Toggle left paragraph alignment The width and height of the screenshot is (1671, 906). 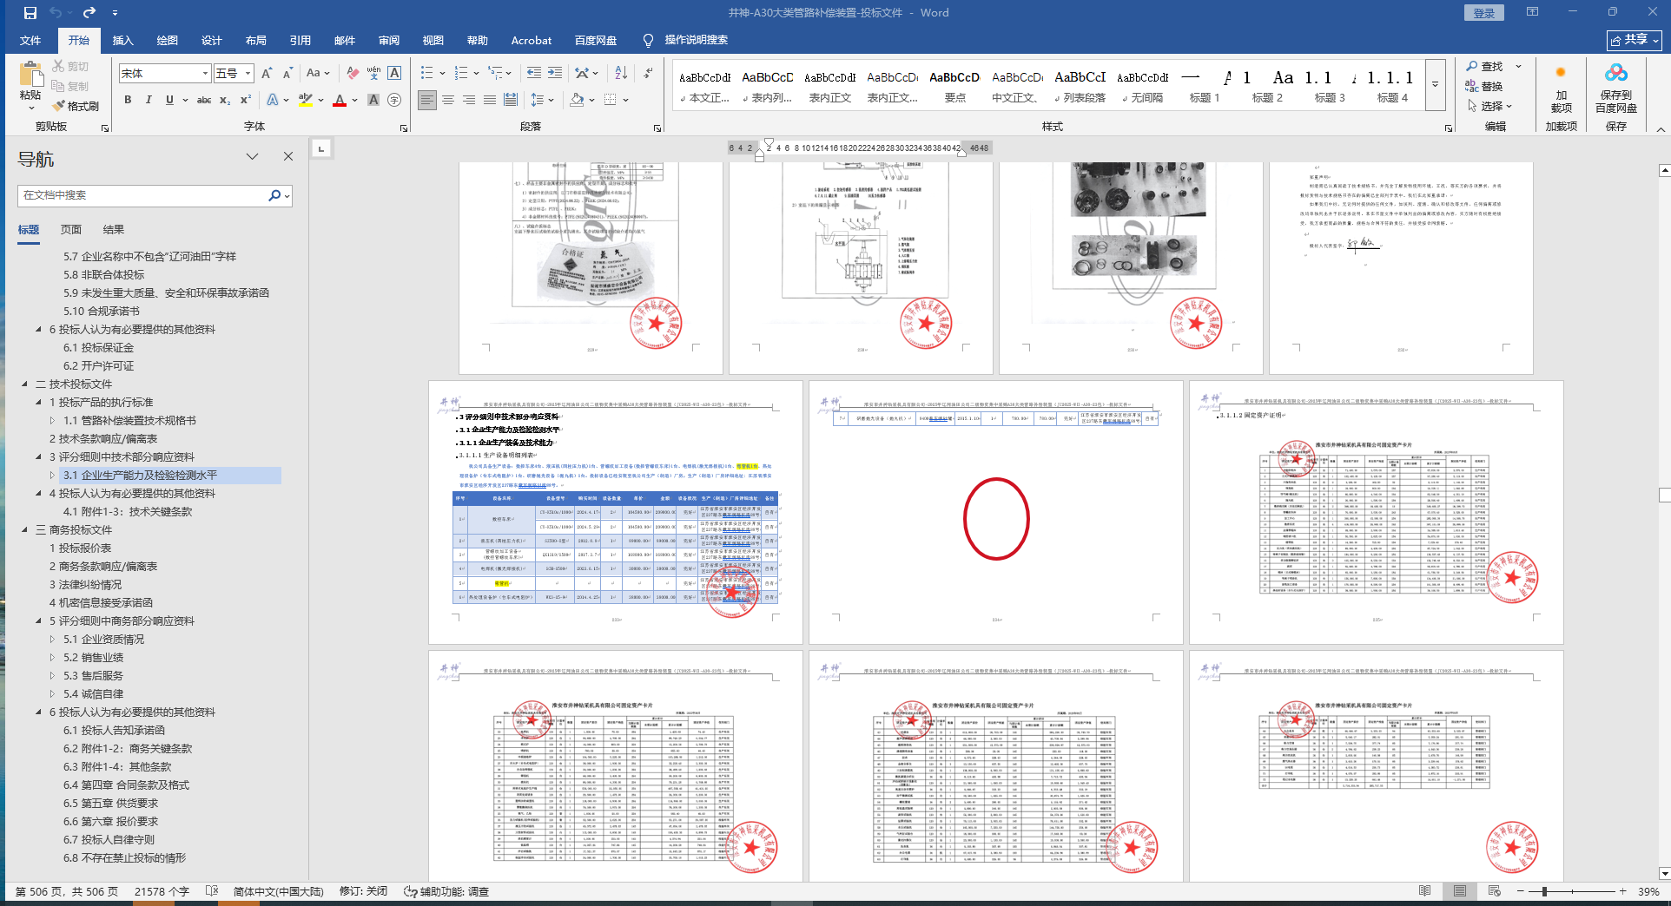coord(427,100)
